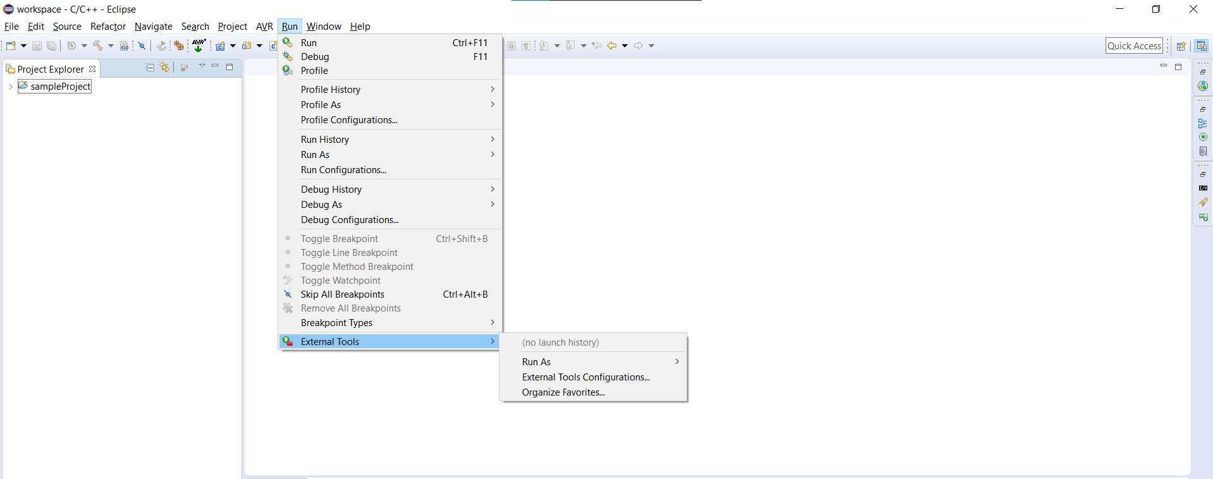Click the Forward navigation arrow

pos(638,45)
